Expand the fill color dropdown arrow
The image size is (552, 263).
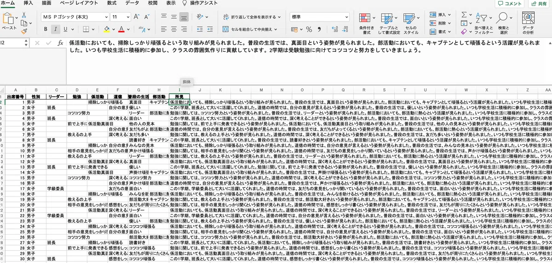pyautogui.click(x=113, y=29)
